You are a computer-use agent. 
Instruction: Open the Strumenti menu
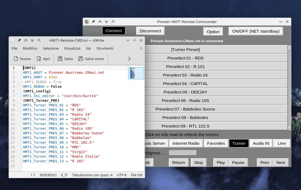coord(105,48)
